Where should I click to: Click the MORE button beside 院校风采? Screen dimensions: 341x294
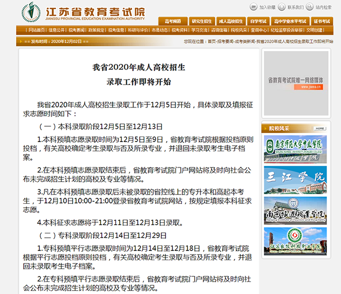click(x=320, y=128)
